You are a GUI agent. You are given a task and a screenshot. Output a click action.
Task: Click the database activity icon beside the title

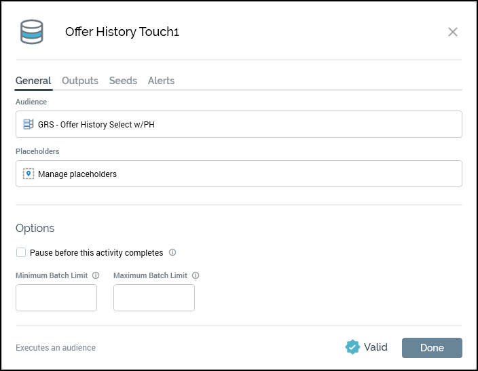pyautogui.click(x=32, y=32)
